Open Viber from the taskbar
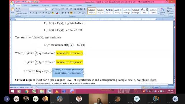The image size is (185, 104). point(72,91)
